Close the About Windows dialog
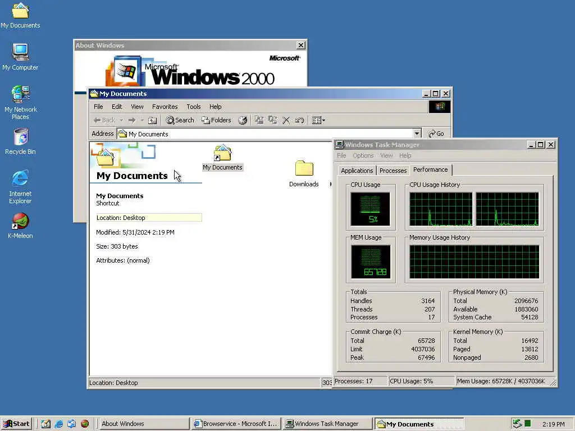The height and width of the screenshot is (431, 575). [x=301, y=45]
